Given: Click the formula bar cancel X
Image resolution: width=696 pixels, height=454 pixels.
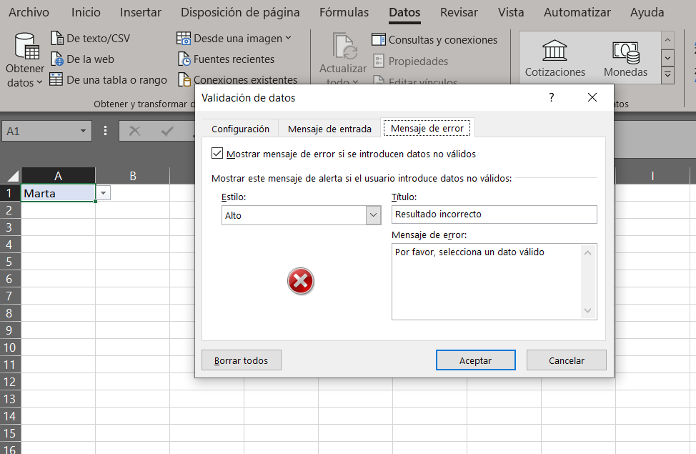Looking at the screenshot, I should point(134,131).
